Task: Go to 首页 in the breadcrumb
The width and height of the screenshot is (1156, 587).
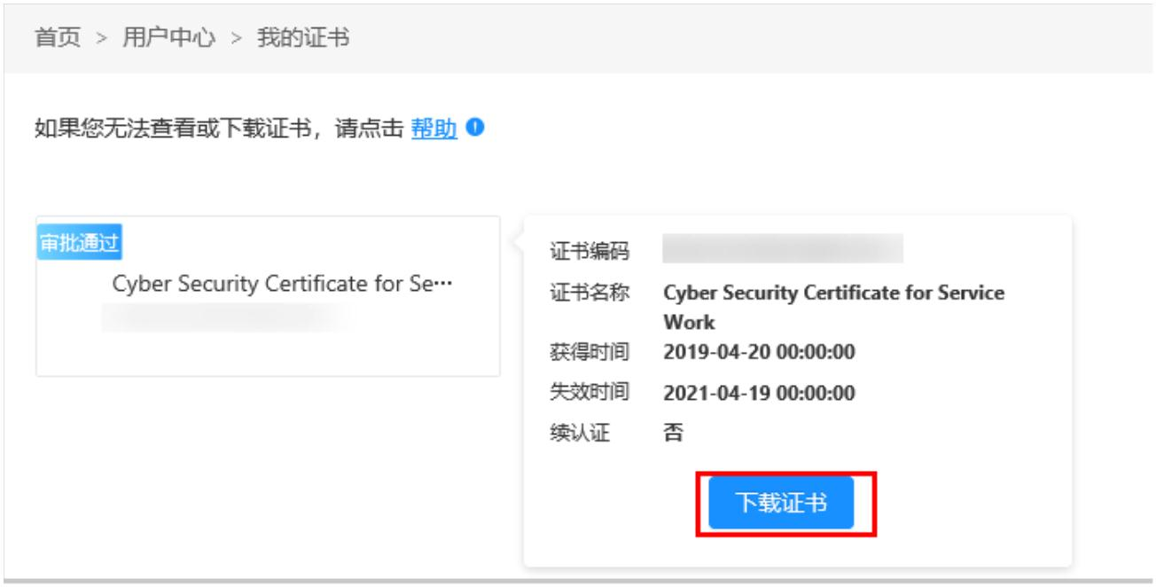Action: [x=58, y=38]
